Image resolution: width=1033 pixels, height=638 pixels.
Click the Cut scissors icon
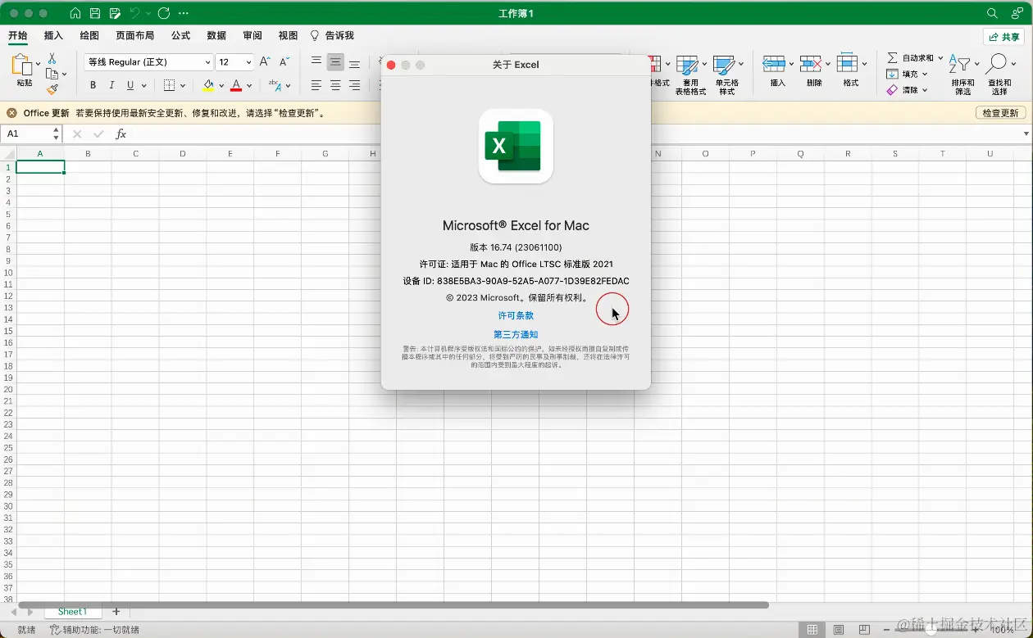[x=52, y=58]
